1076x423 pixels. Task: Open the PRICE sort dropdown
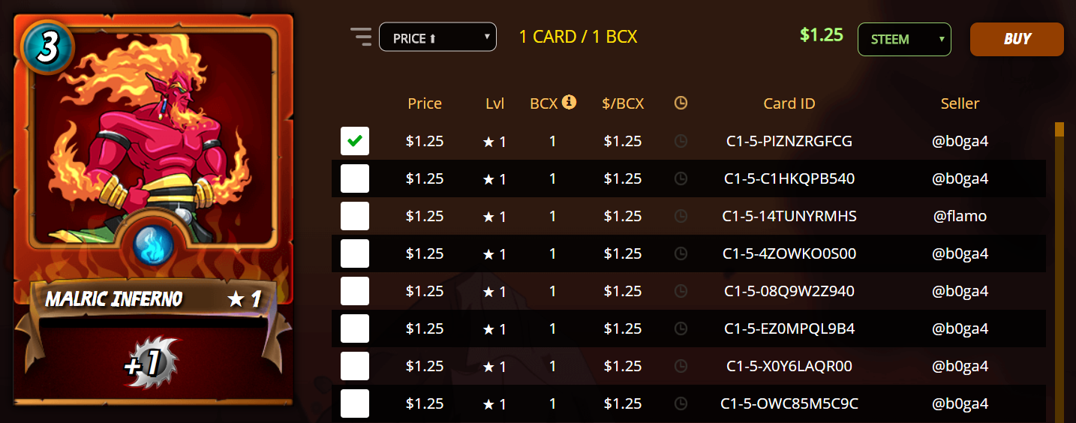point(437,37)
